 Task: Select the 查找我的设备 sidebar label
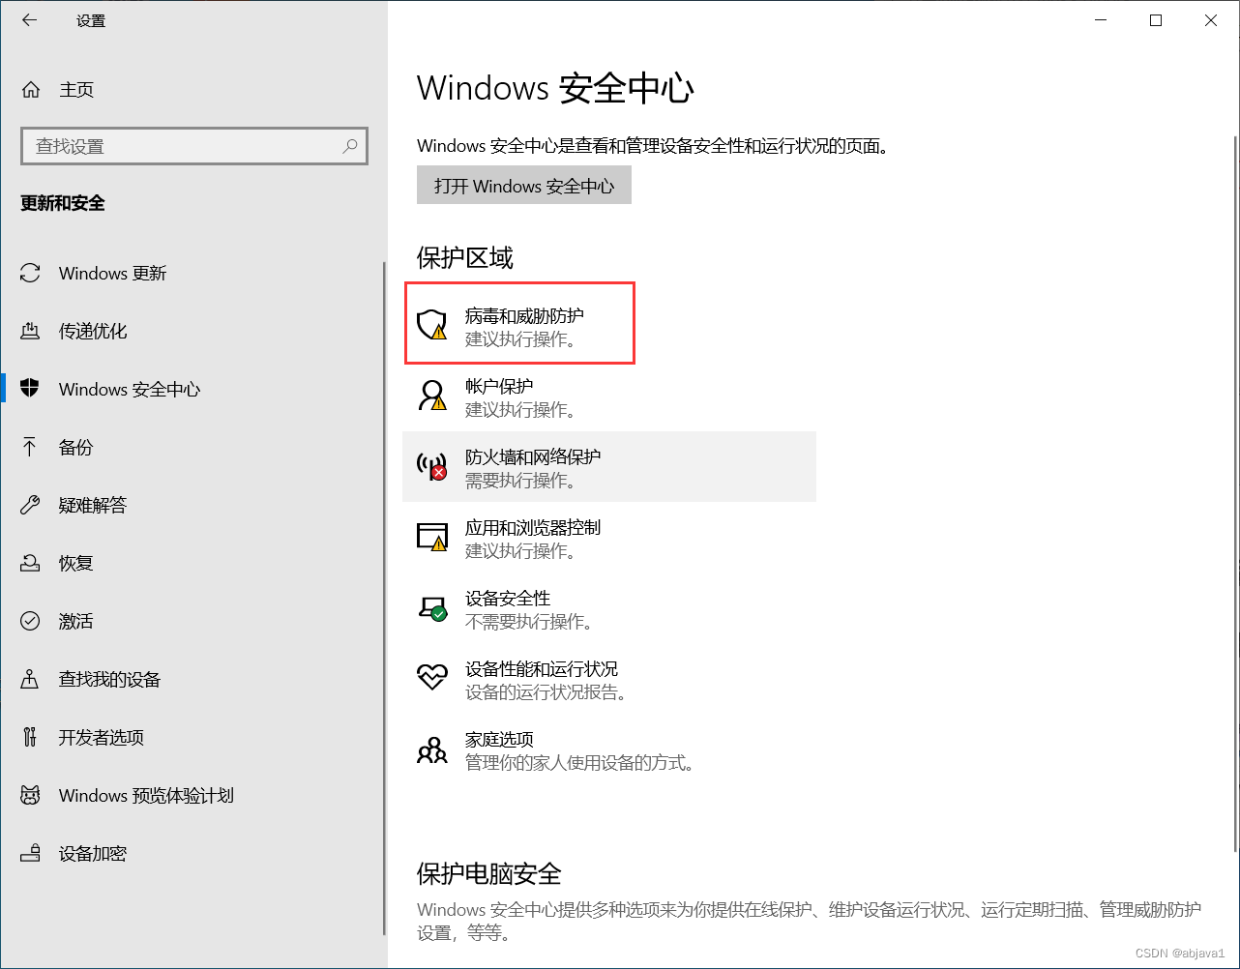pyautogui.click(x=110, y=680)
